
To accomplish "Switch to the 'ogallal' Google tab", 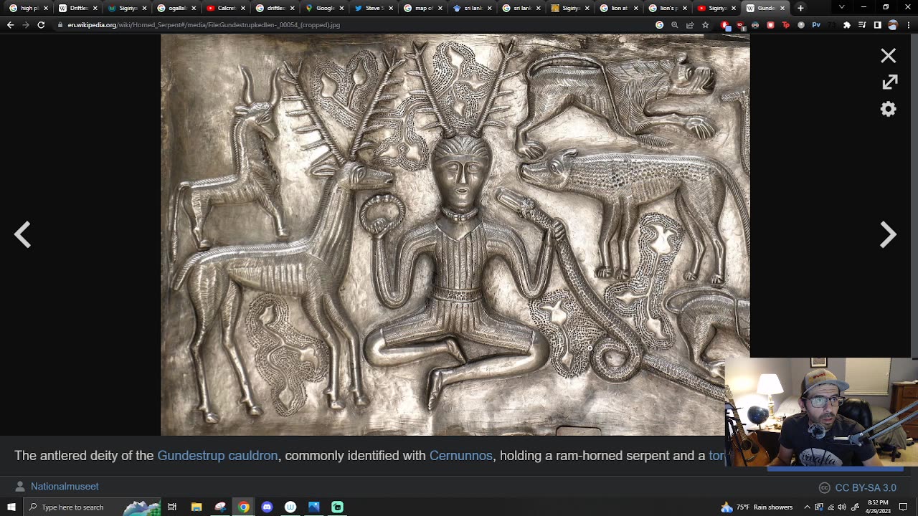I will (177, 8).
